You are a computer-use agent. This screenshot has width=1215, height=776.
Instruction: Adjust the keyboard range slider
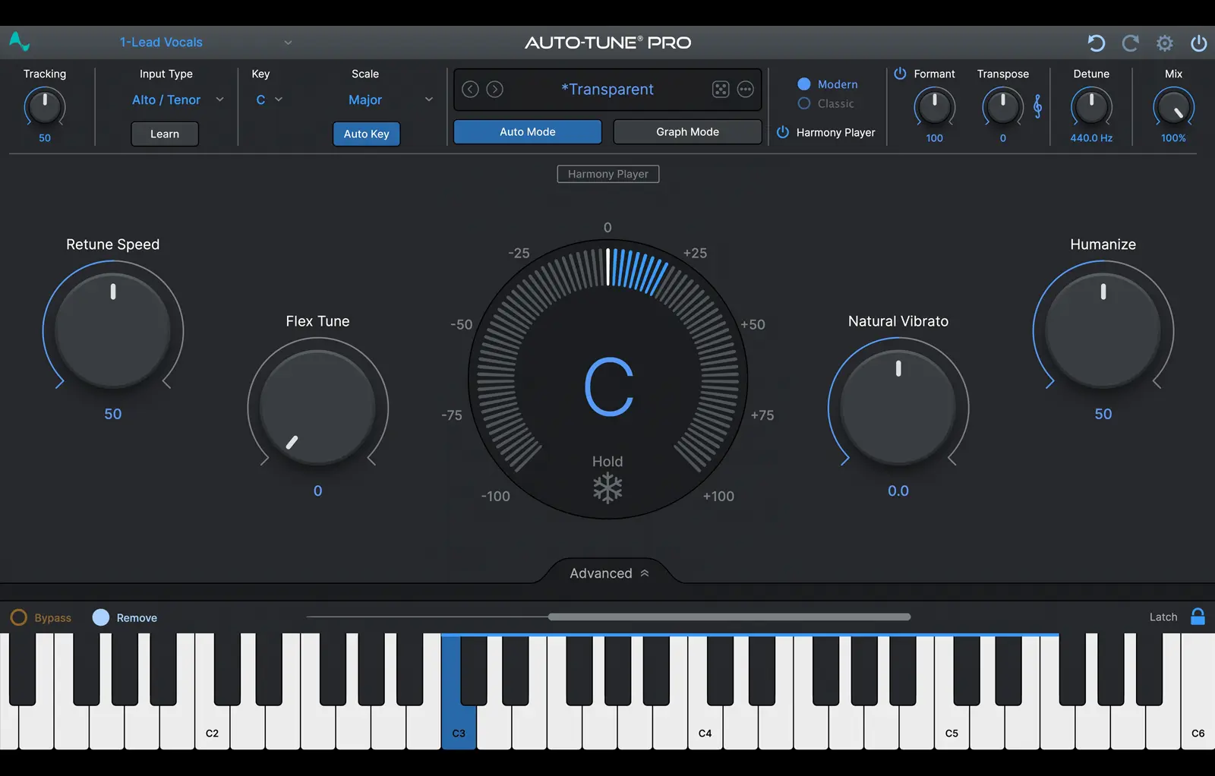click(729, 617)
